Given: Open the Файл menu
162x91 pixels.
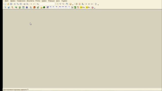Looking at the screenshot, I should (7, 1).
